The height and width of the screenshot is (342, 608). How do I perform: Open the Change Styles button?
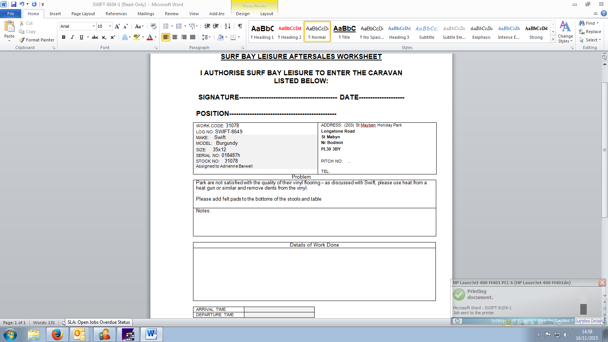[x=565, y=32]
